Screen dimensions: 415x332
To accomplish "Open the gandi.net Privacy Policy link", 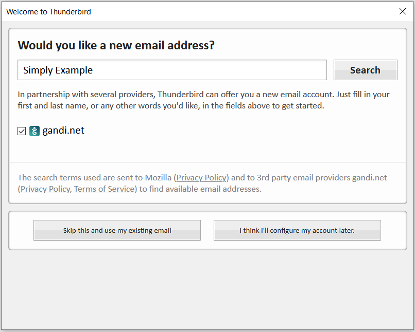I will [45, 189].
